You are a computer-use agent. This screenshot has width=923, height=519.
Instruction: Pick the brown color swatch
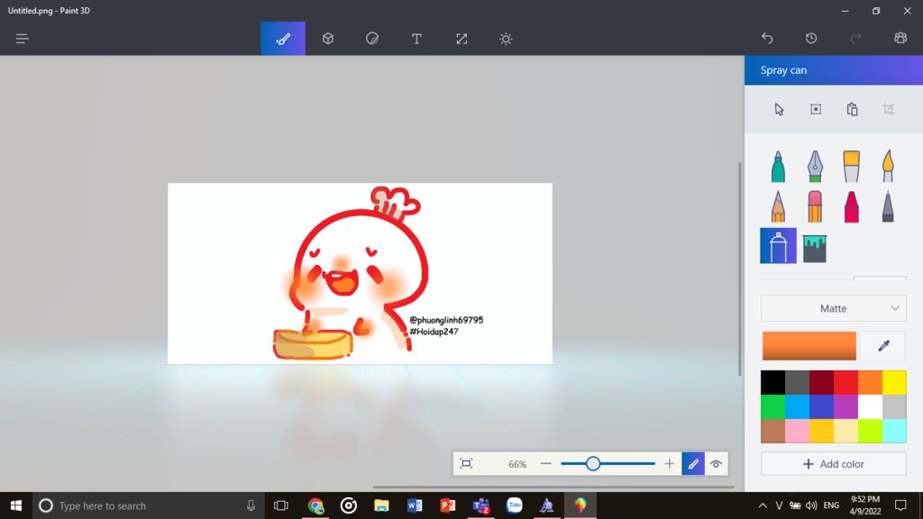tap(772, 431)
